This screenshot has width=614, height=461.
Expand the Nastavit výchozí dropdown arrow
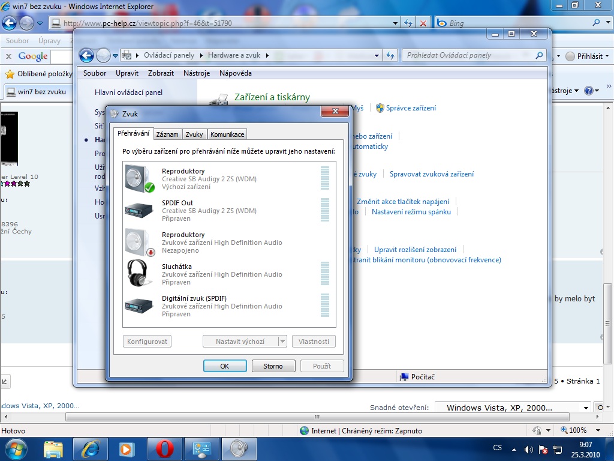click(x=282, y=342)
